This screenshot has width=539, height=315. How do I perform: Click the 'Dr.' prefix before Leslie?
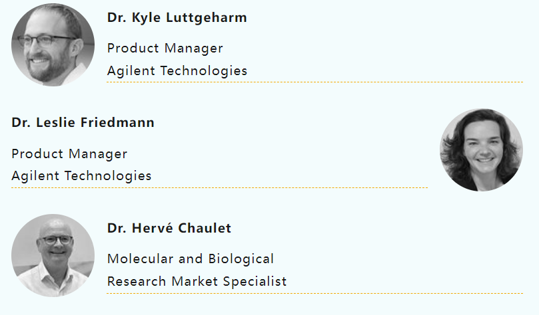pos(20,123)
